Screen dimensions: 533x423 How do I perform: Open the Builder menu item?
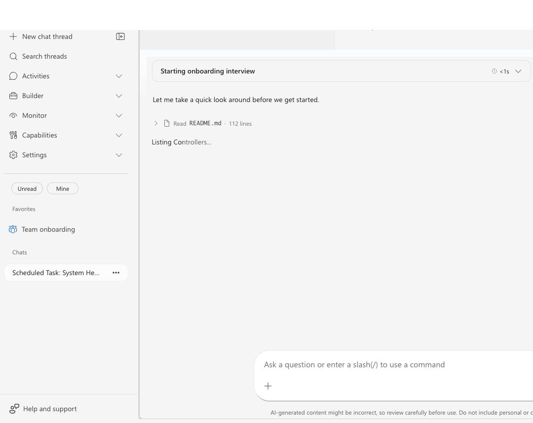33,96
